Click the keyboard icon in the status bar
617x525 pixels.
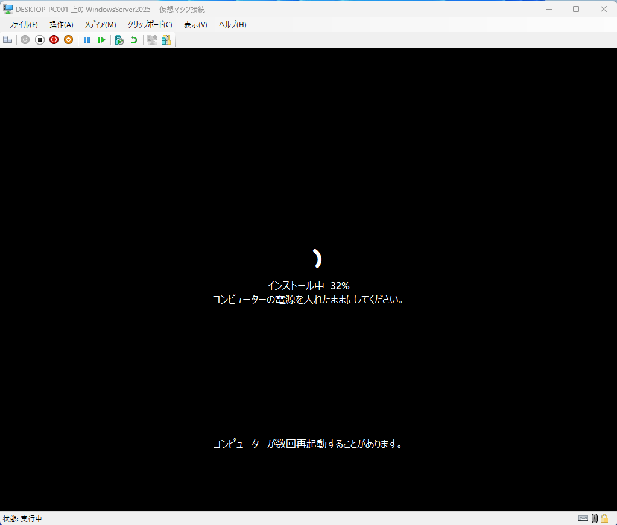(x=583, y=518)
